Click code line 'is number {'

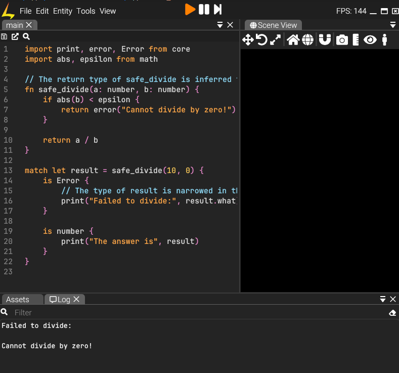tap(68, 231)
